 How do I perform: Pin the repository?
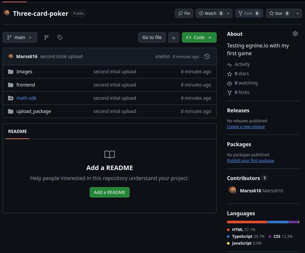tap(184, 13)
